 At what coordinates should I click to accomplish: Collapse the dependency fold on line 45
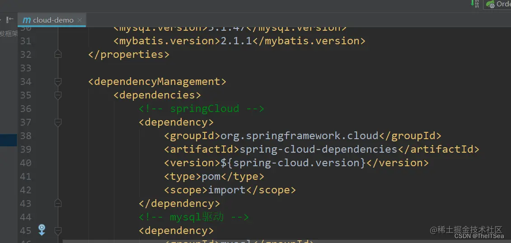click(58, 231)
